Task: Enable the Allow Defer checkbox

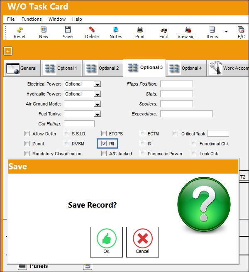Action: [x=27, y=134]
